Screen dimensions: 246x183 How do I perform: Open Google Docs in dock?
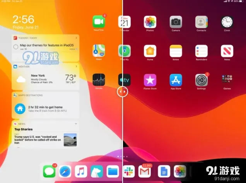point(164,171)
